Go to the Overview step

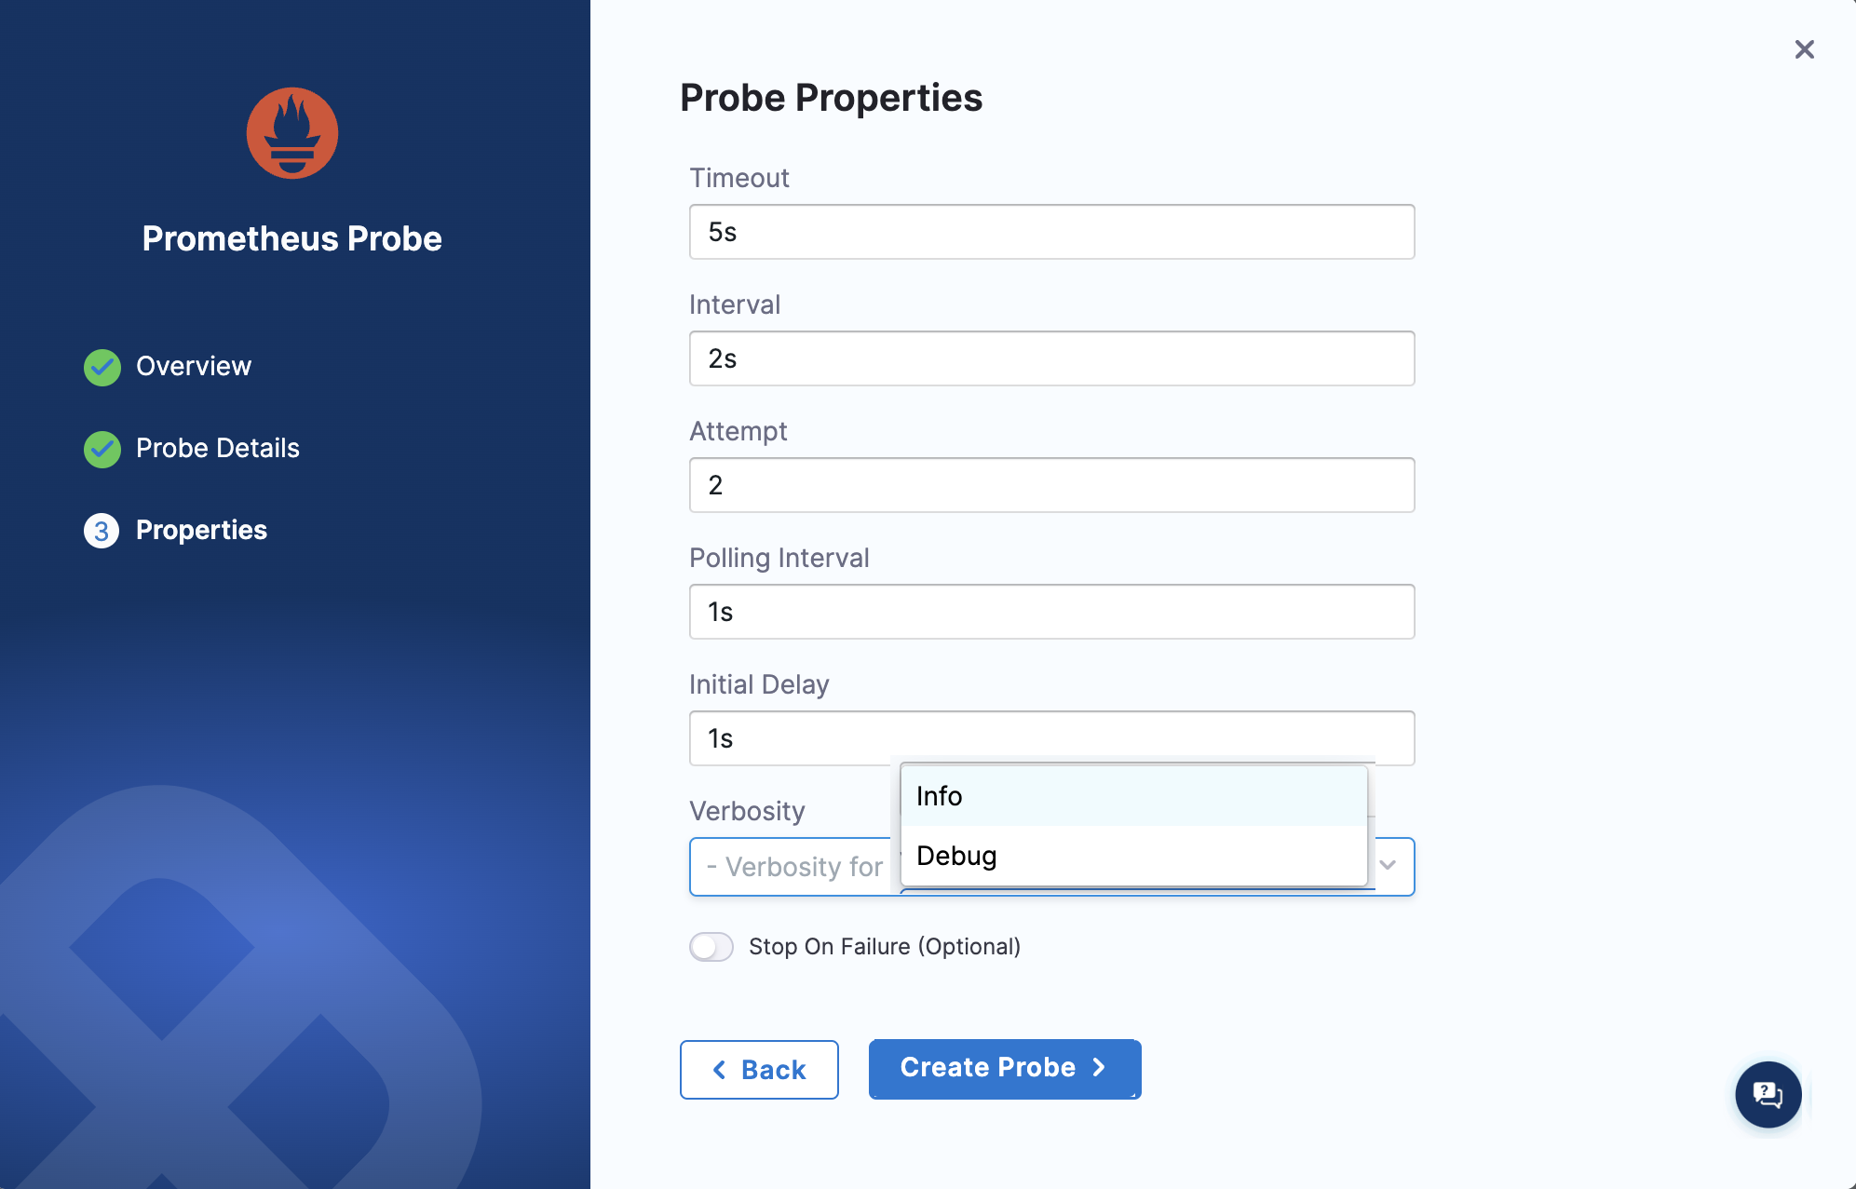[x=194, y=367]
